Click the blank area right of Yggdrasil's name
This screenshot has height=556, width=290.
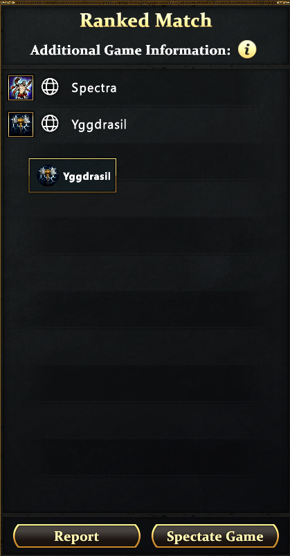click(x=192, y=124)
